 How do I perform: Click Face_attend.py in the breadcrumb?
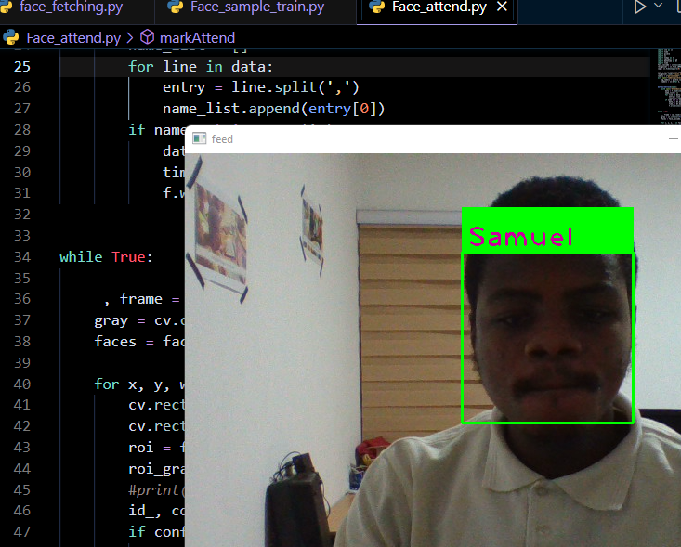tap(73, 38)
